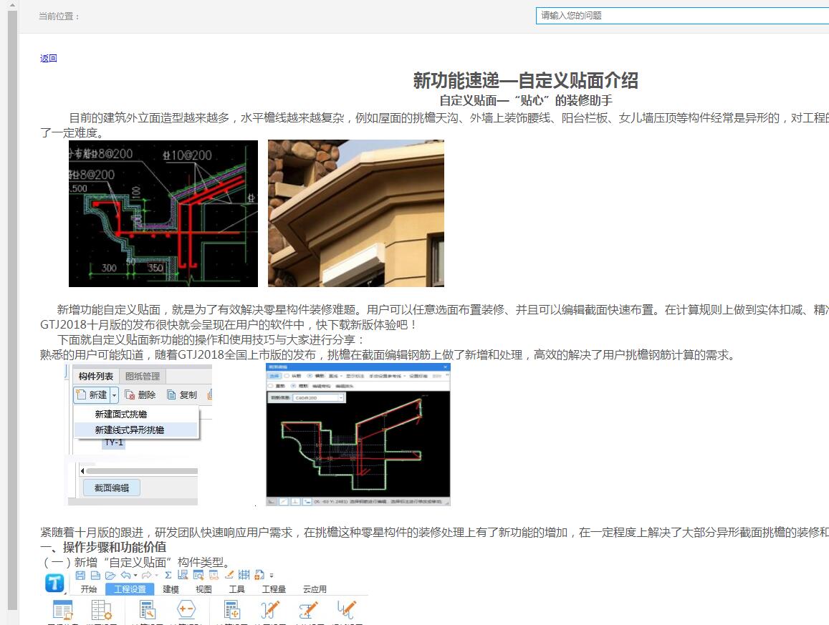Image resolution: width=829 pixels, height=625 pixels.
Task: Click the heading 一、操作步骤和功能价值
Action: (x=103, y=547)
